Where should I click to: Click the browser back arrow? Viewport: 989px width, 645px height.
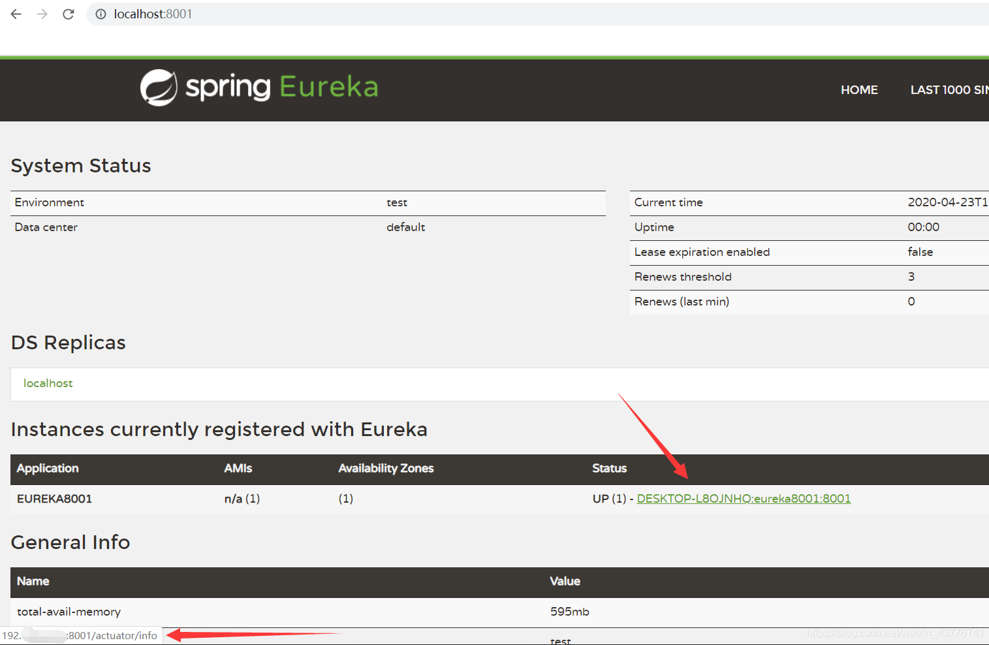point(16,14)
